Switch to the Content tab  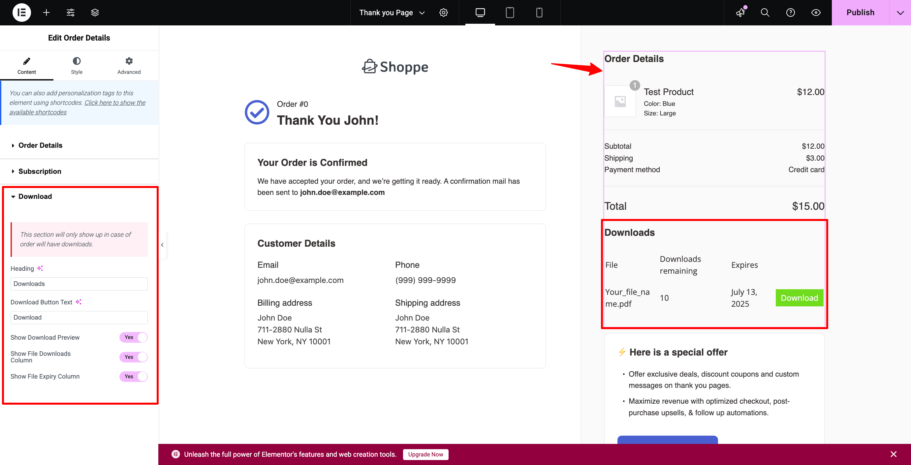coord(26,66)
